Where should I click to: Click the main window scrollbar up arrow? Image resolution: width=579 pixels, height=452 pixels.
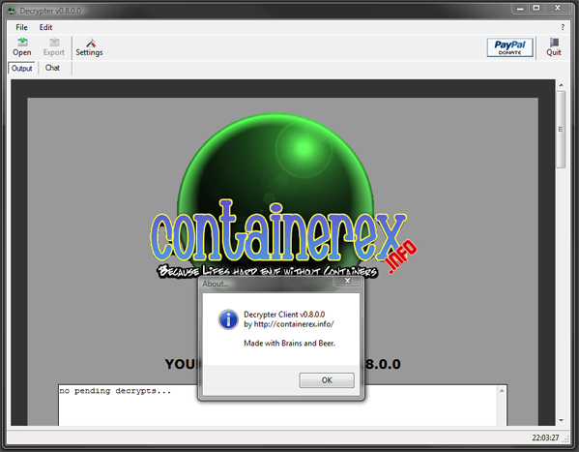click(561, 85)
